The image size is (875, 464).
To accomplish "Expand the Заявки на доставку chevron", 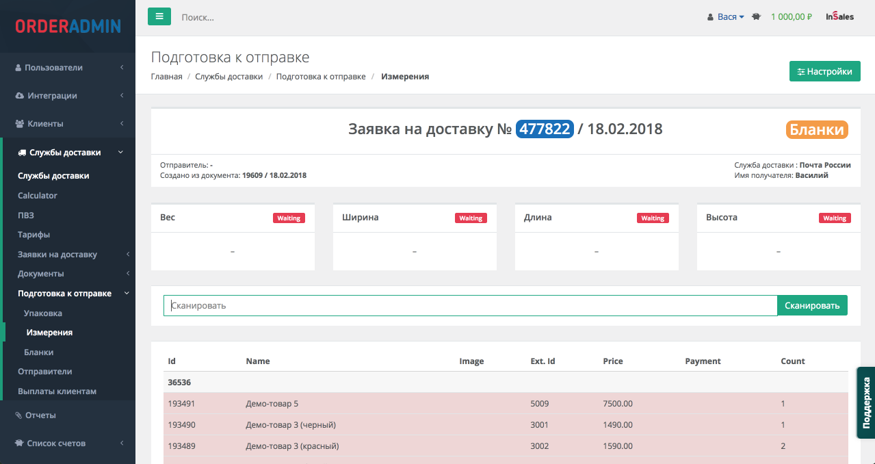I will [128, 255].
